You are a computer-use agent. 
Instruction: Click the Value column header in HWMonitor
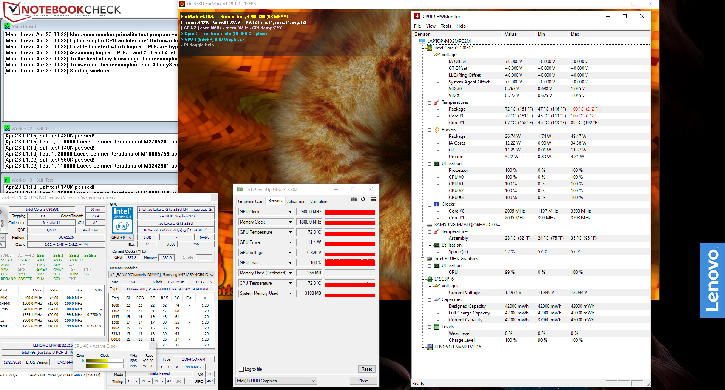519,34
